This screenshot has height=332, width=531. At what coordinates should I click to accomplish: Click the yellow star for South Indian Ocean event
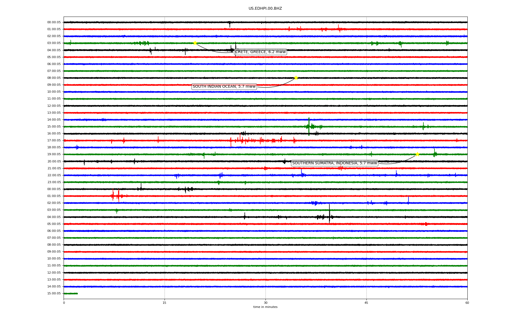click(296, 78)
